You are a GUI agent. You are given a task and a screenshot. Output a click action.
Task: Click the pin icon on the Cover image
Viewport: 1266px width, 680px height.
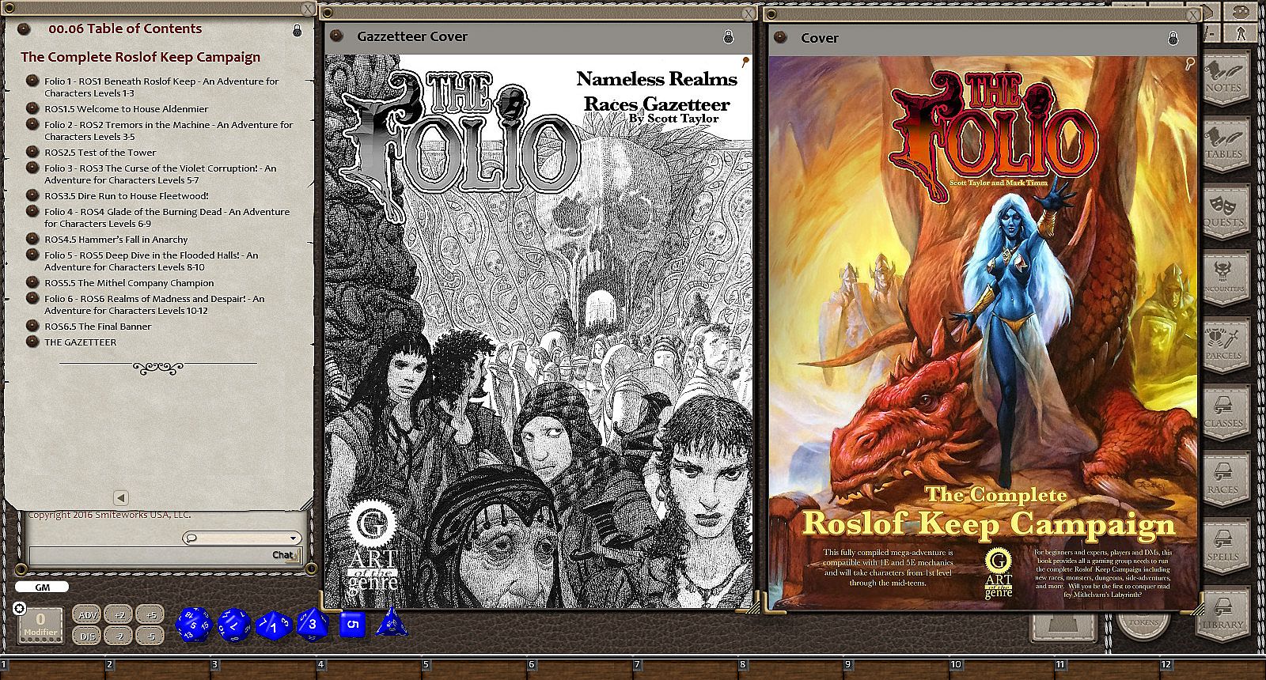pyautogui.click(x=1190, y=64)
